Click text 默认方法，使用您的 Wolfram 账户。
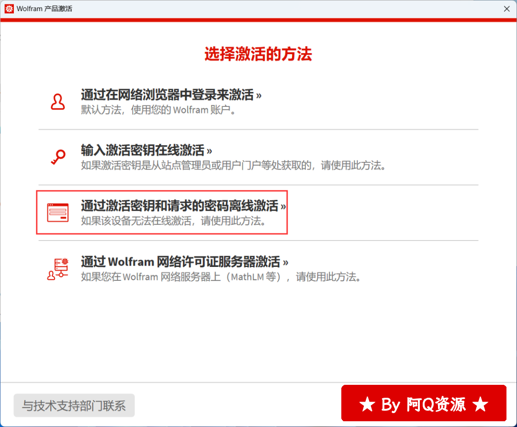Viewport: 517px width, 427px height. coord(159,110)
